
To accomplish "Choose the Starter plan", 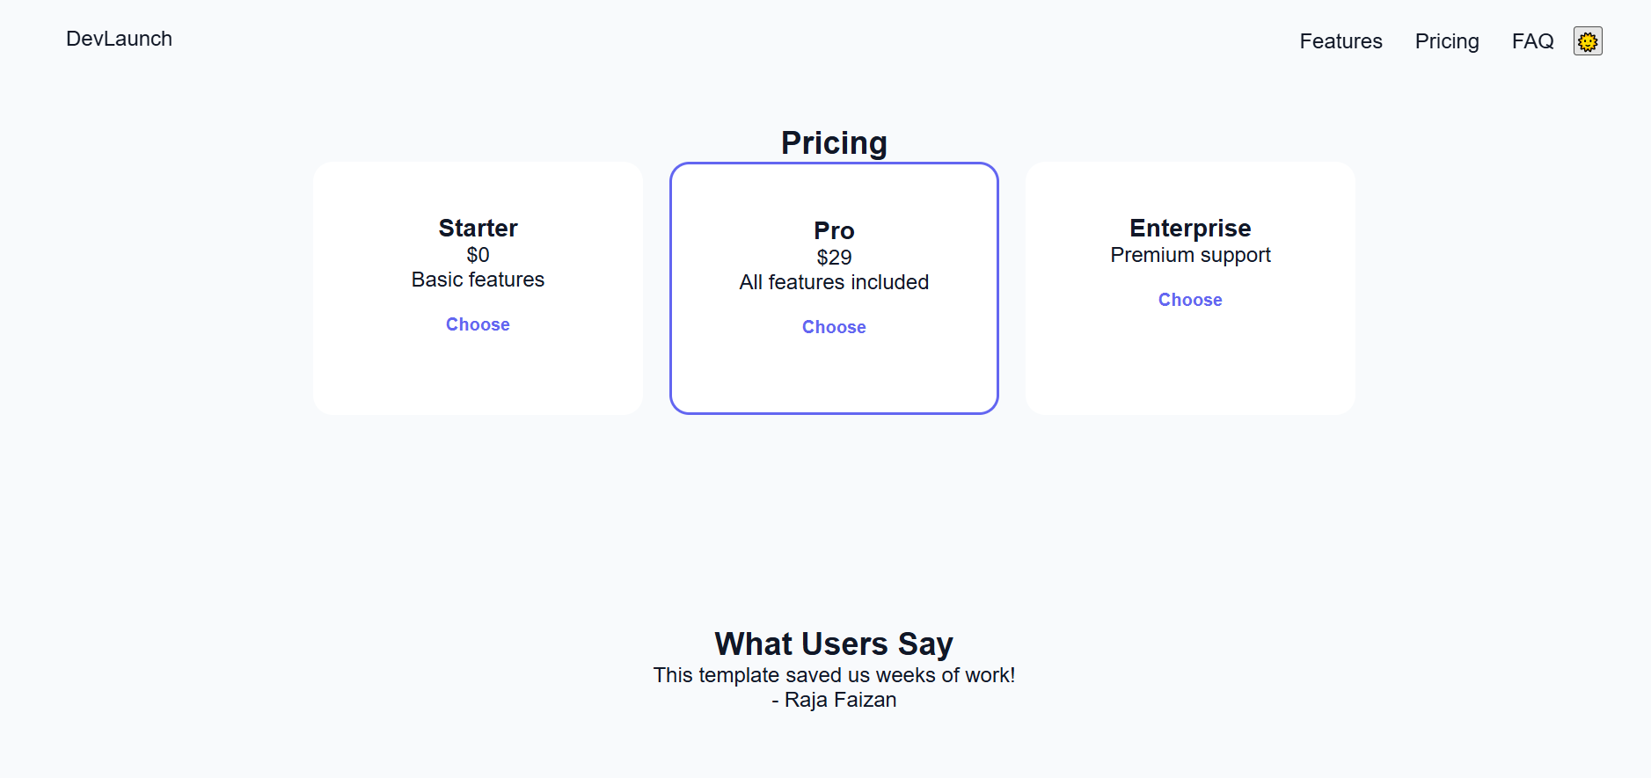I will point(478,324).
